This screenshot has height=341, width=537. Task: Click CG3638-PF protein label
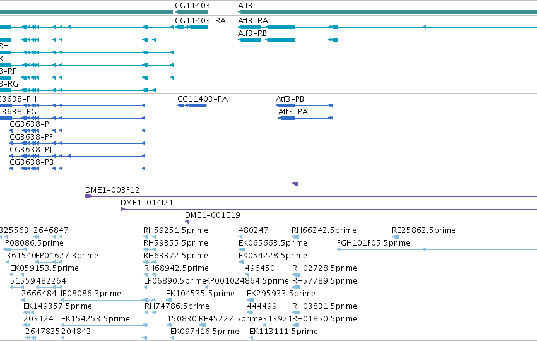(31, 137)
